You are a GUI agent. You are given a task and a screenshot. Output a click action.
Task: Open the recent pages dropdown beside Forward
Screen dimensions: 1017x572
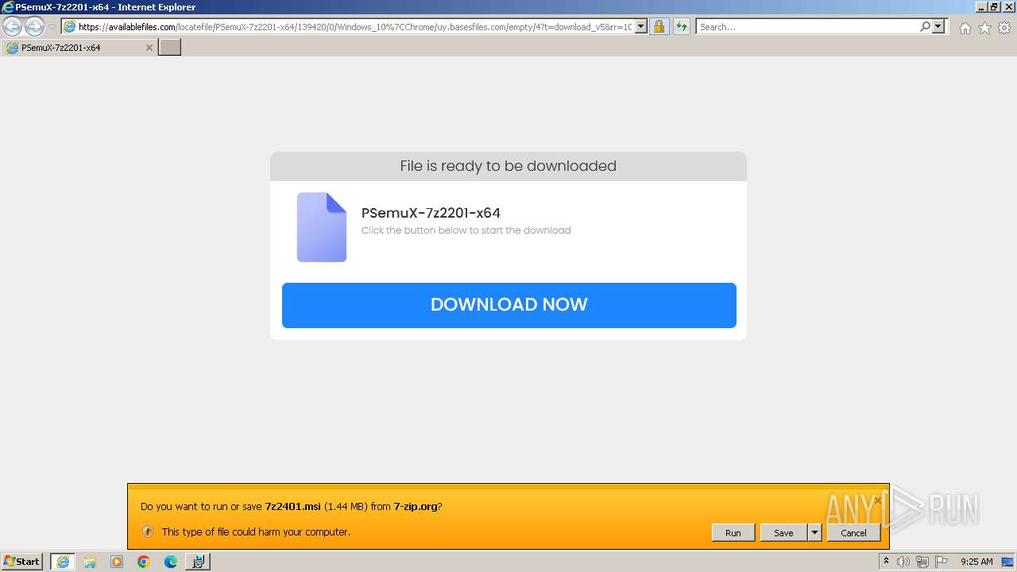(x=52, y=27)
